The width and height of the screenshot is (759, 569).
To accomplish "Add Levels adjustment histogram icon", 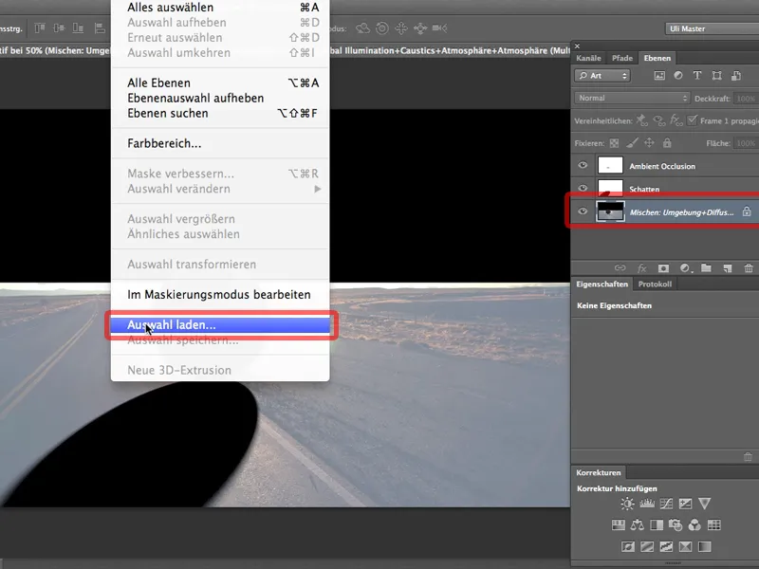I will click(x=647, y=504).
